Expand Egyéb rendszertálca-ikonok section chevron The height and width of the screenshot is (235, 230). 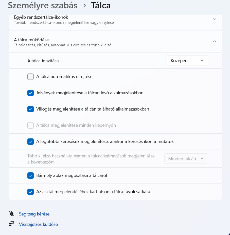point(215,19)
